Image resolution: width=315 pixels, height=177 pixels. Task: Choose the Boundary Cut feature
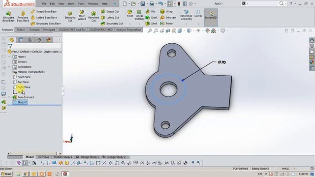tap(112, 24)
